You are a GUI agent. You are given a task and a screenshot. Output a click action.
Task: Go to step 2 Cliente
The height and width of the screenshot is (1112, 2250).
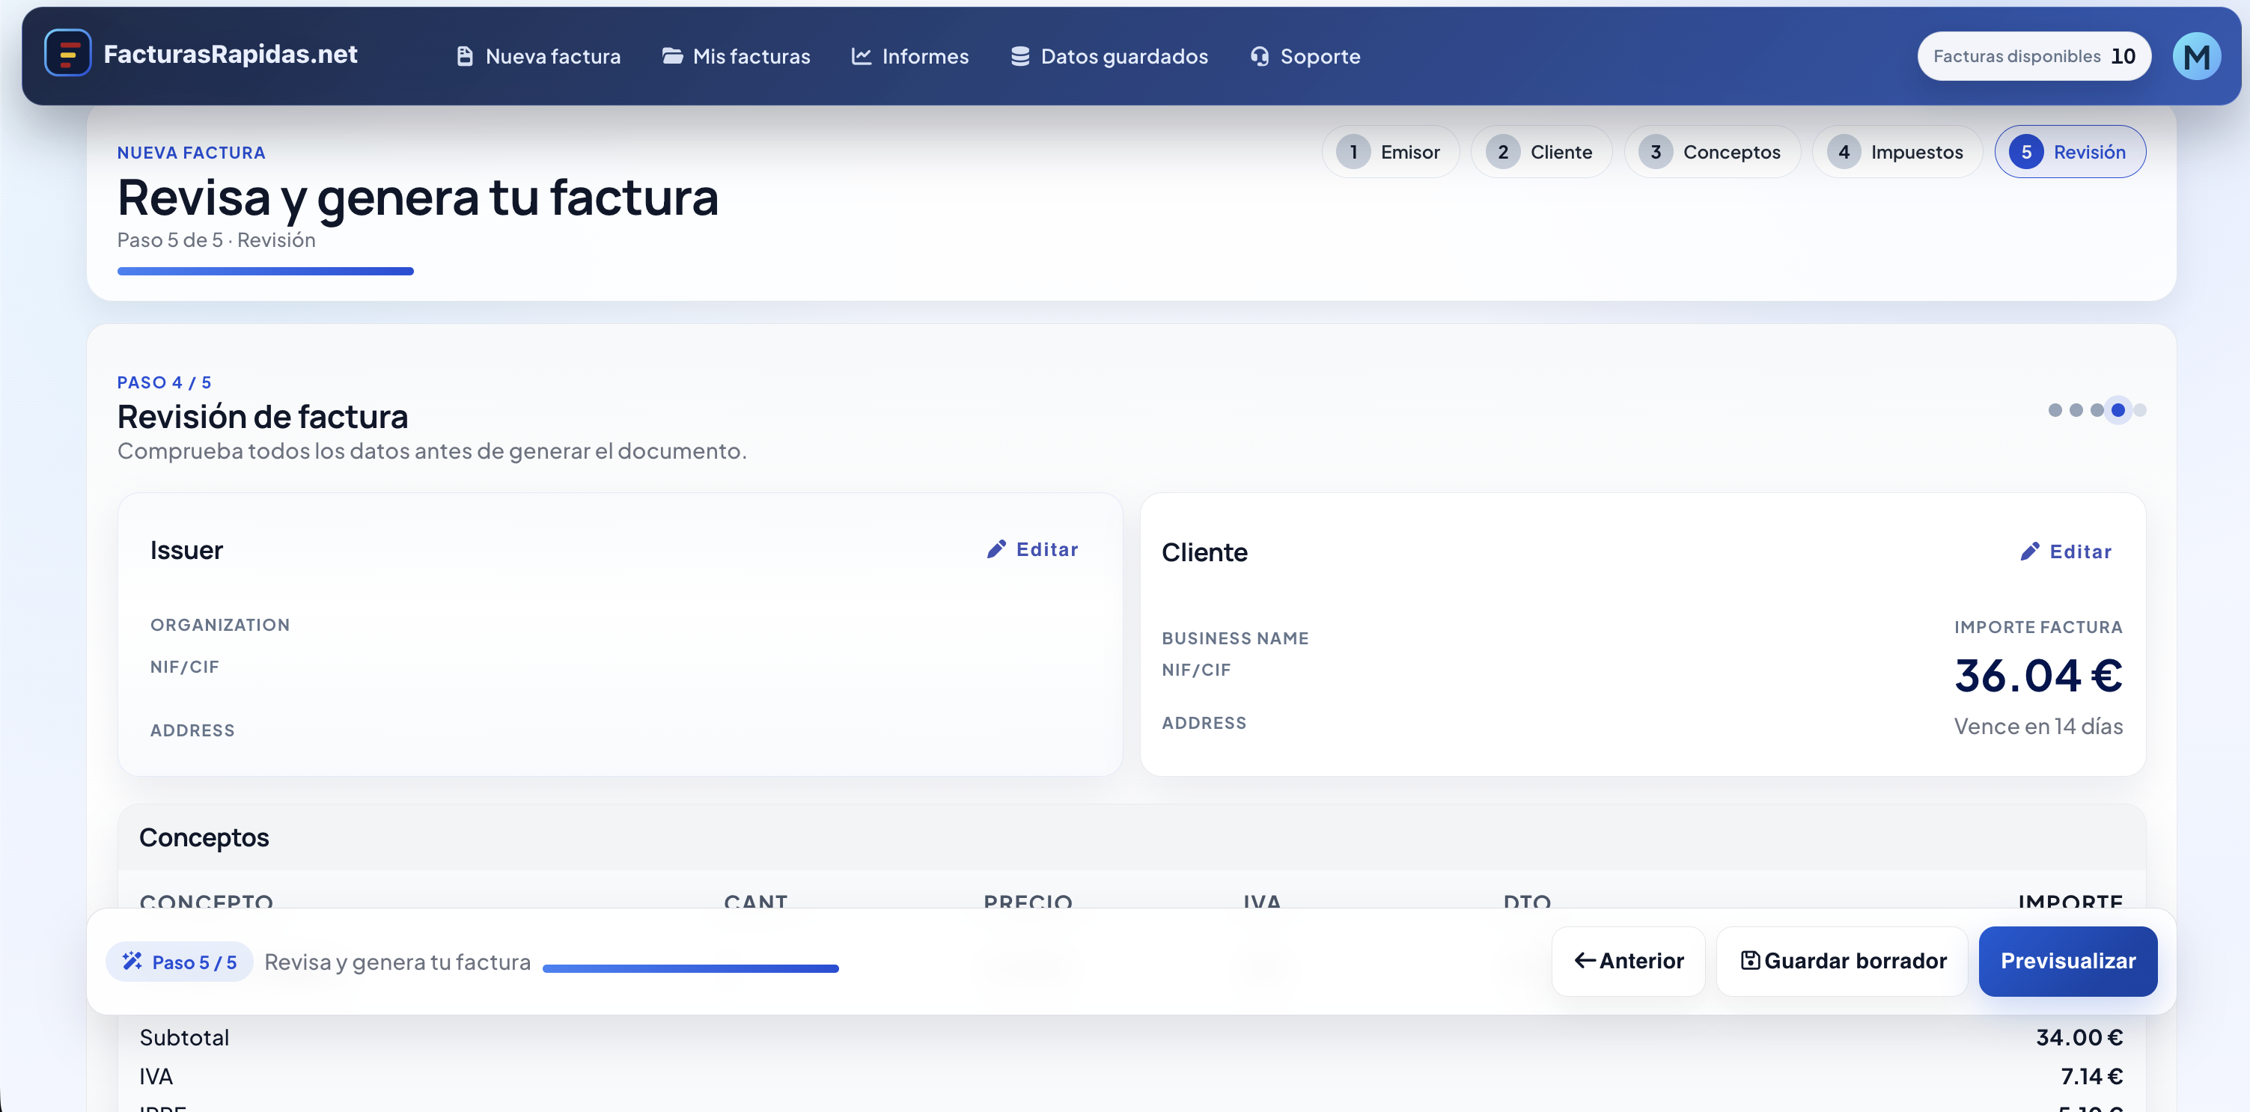point(1540,152)
